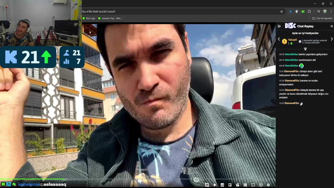Jump to the 12:25 chat timestamp

tap(281, 81)
